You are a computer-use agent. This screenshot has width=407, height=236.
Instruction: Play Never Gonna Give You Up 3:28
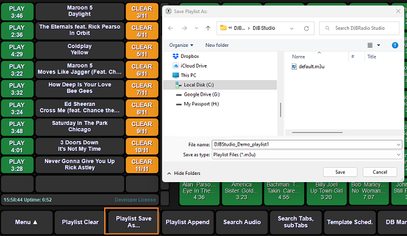coord(17,165)
